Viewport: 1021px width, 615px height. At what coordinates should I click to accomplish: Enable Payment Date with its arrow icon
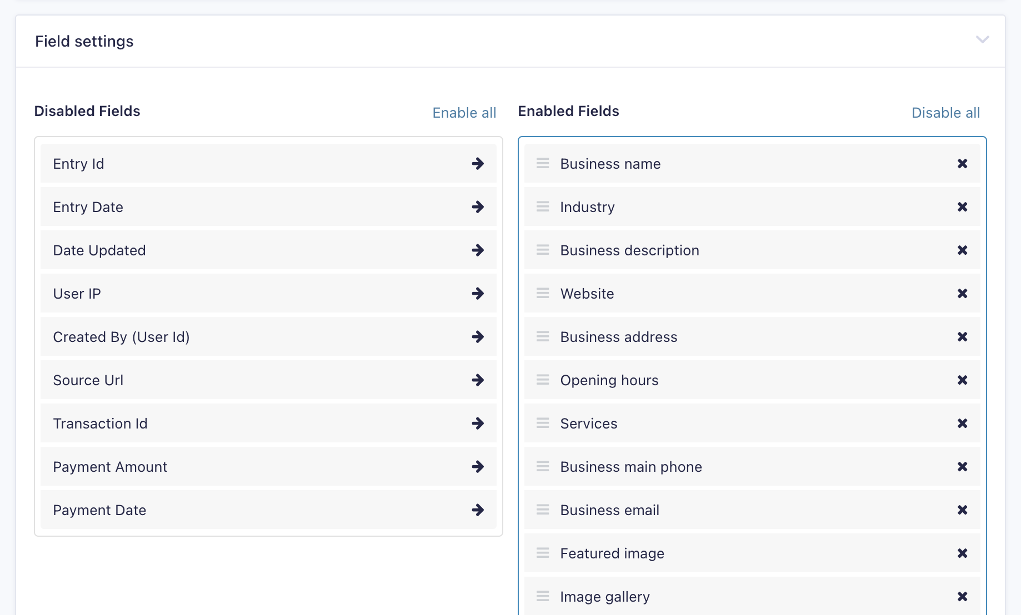point(478,510)
